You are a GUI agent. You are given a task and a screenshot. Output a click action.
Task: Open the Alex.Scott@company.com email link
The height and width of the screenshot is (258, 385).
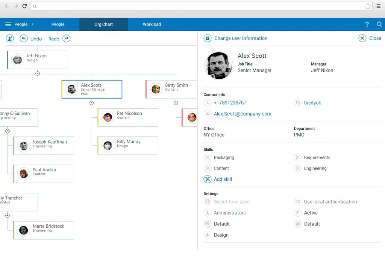(243, 114)
